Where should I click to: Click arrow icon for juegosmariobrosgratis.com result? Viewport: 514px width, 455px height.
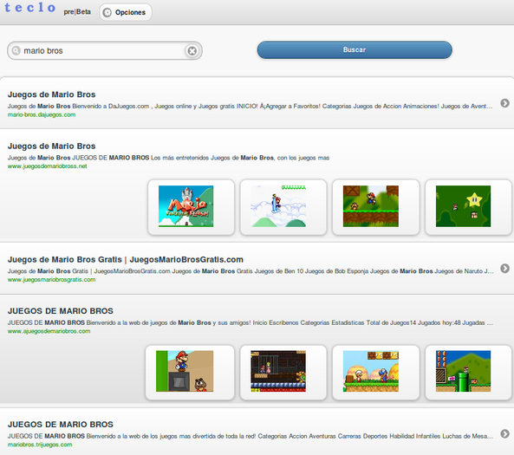pos(504,268)
